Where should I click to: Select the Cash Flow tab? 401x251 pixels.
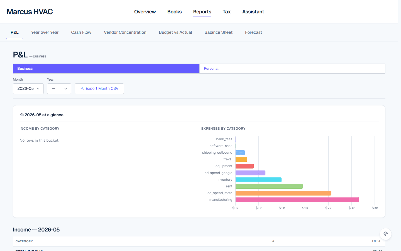[81, 32]
